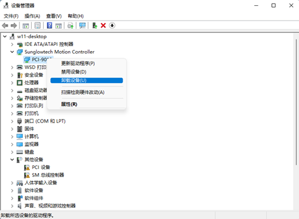Screen dimensions: 299x219
Task: Click the 设备管理器 title bar icon
Action: coord(6,5)
